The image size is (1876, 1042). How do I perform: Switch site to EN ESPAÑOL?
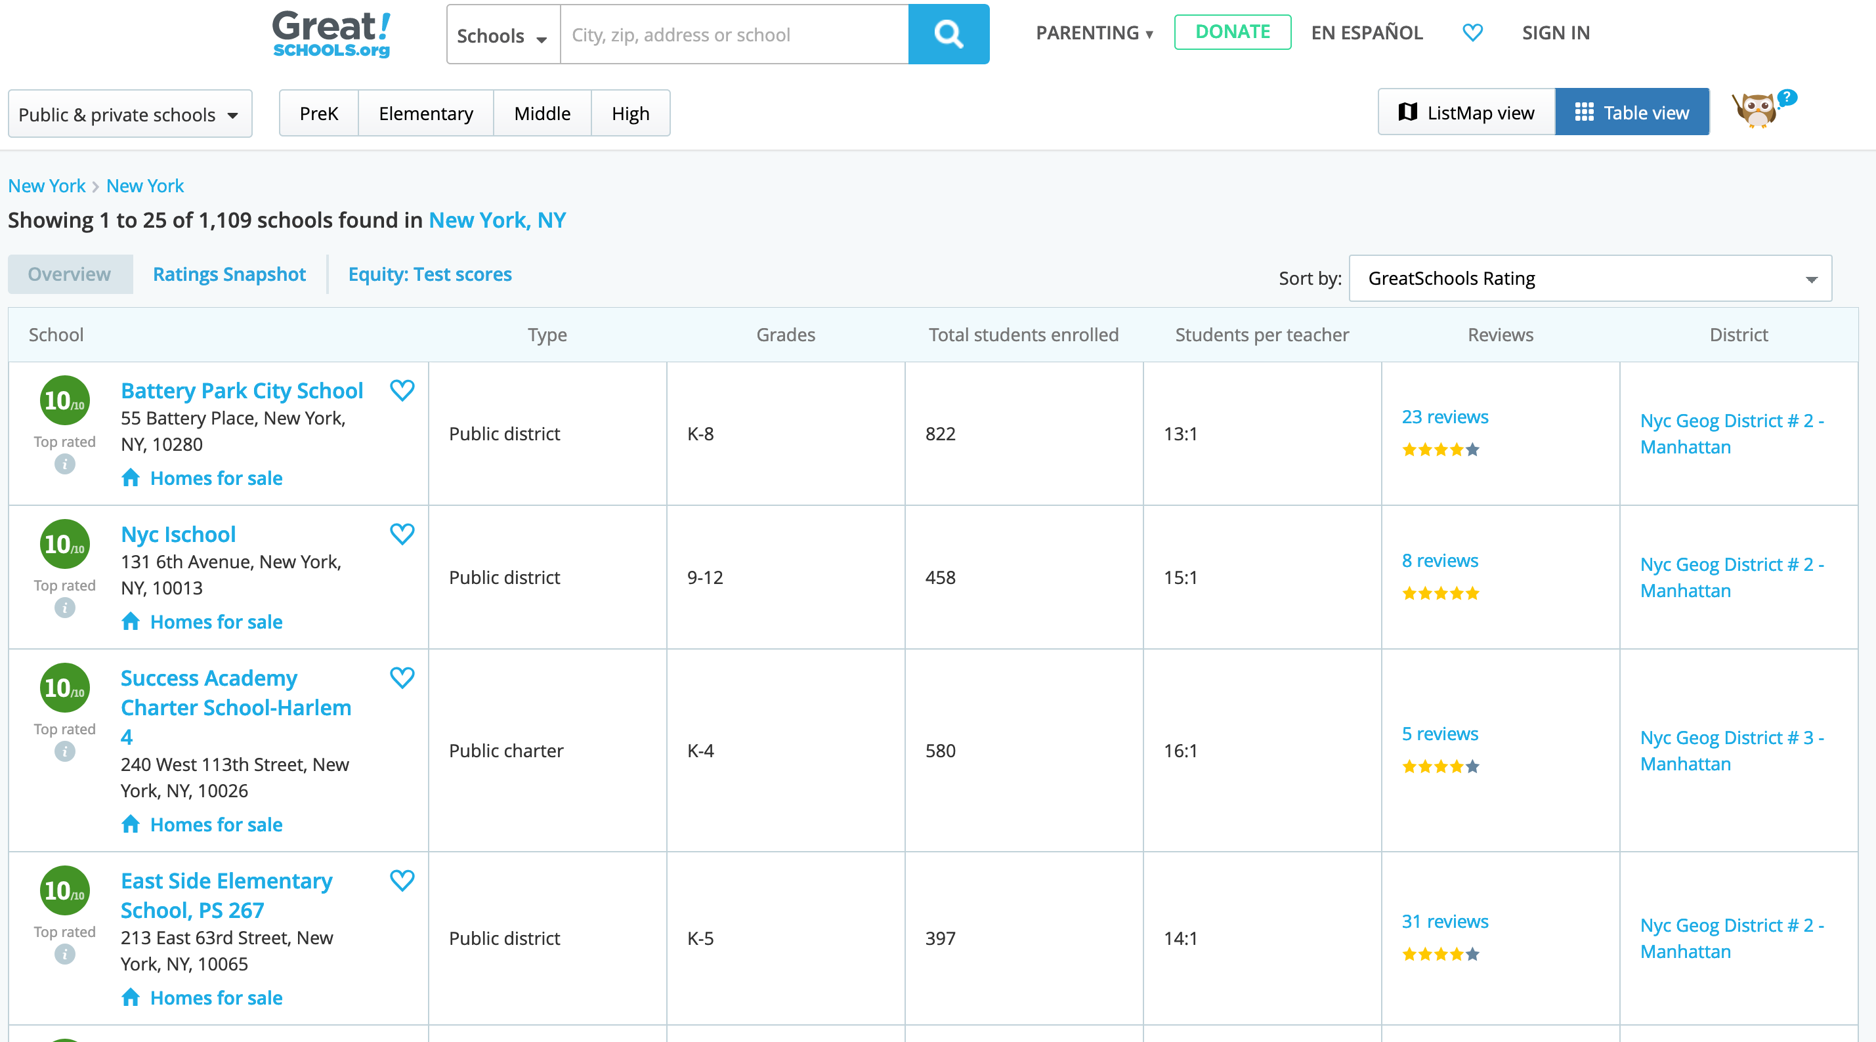point(1367,33)
